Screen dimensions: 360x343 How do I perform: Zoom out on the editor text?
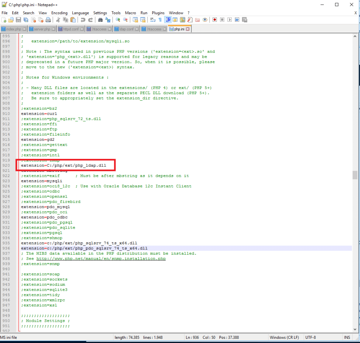[126, 20]
